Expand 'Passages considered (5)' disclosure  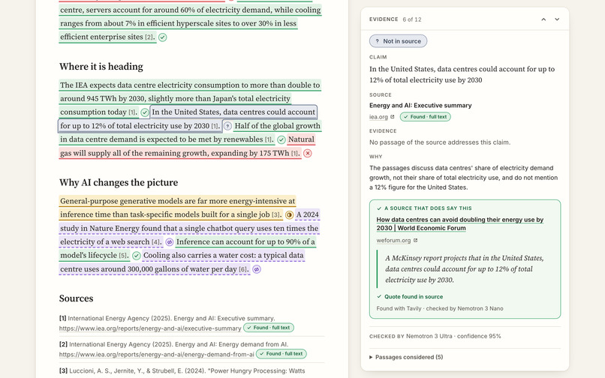pyautogui.click(x=406, y=357)
